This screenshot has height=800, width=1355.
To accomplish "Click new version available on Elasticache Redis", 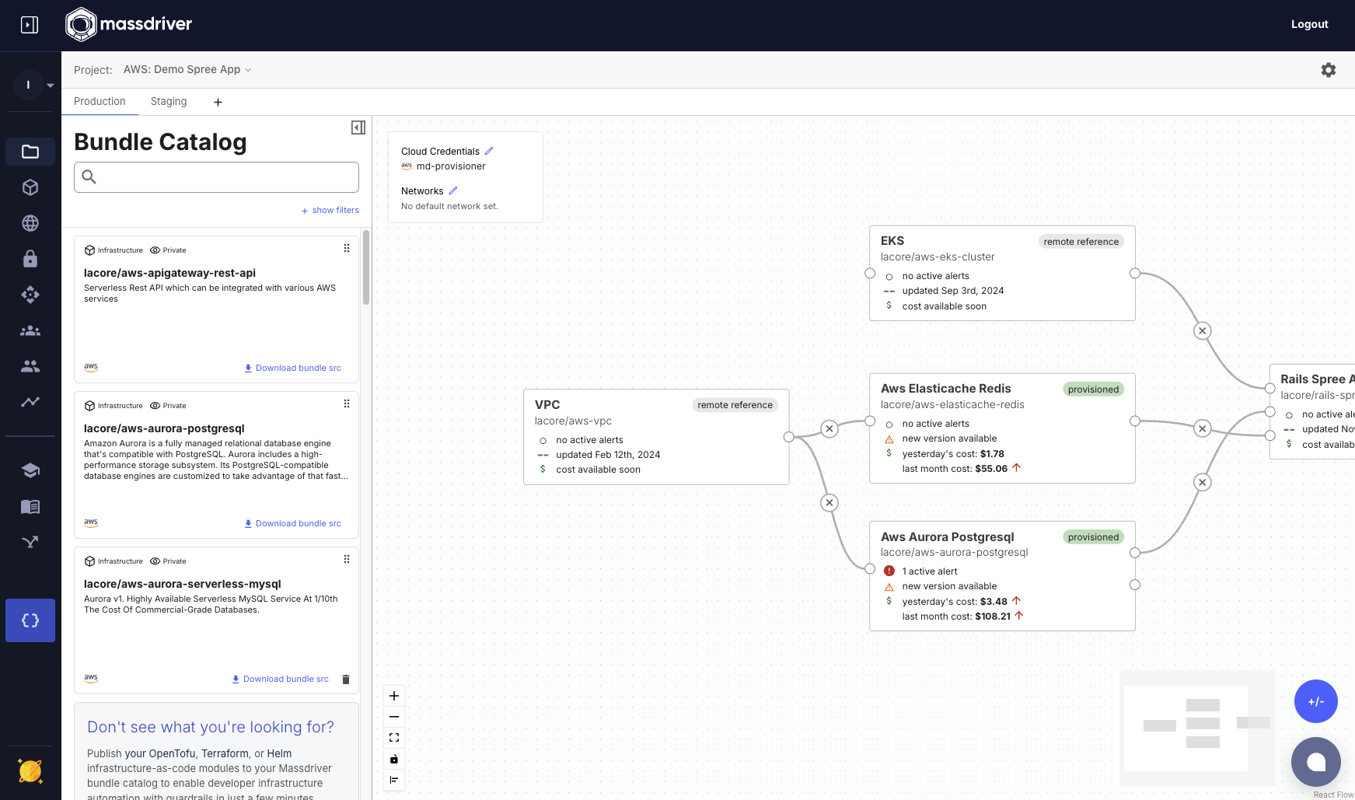I will pyautogui.click(x=948, y=438).
